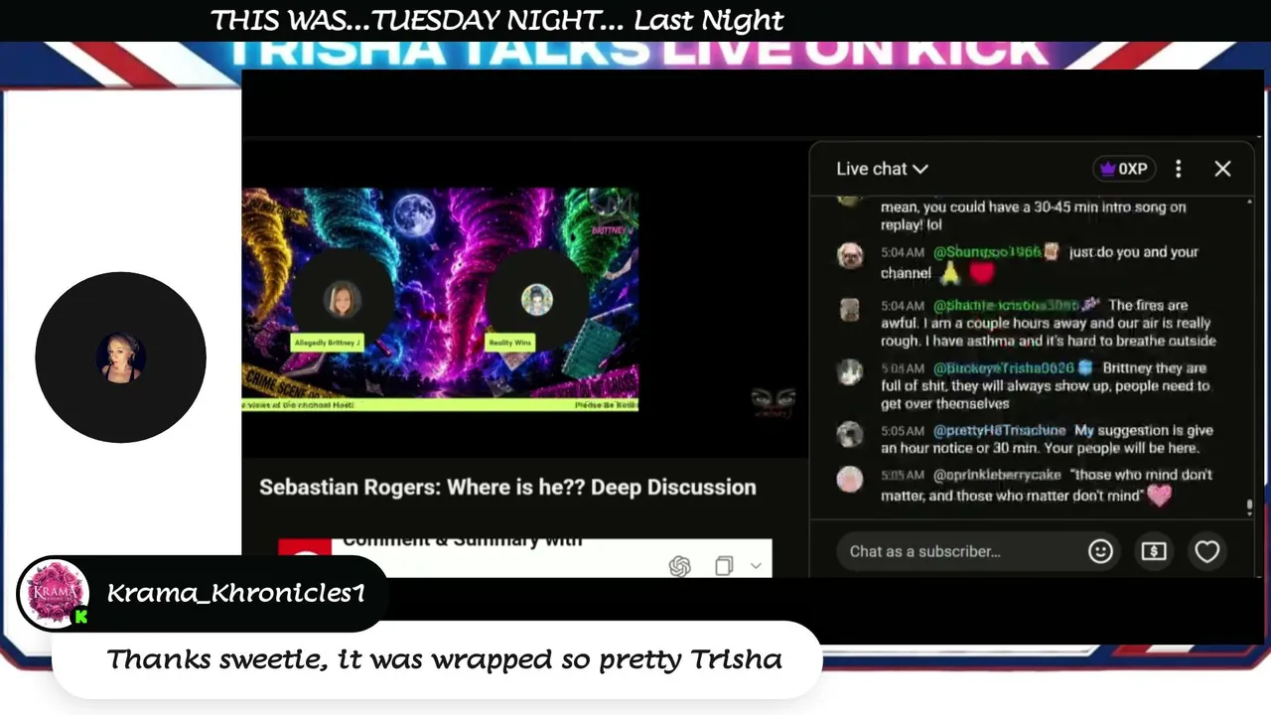The width and height of the screenshot is (1271, 715).
Task: Close the live chat panel
Action: point(1222,169)
